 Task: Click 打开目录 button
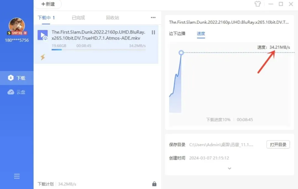[x=278, y=145]
